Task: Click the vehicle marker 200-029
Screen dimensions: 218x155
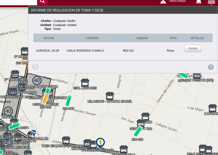Action: pyautogui.click(x=138, y=131)
